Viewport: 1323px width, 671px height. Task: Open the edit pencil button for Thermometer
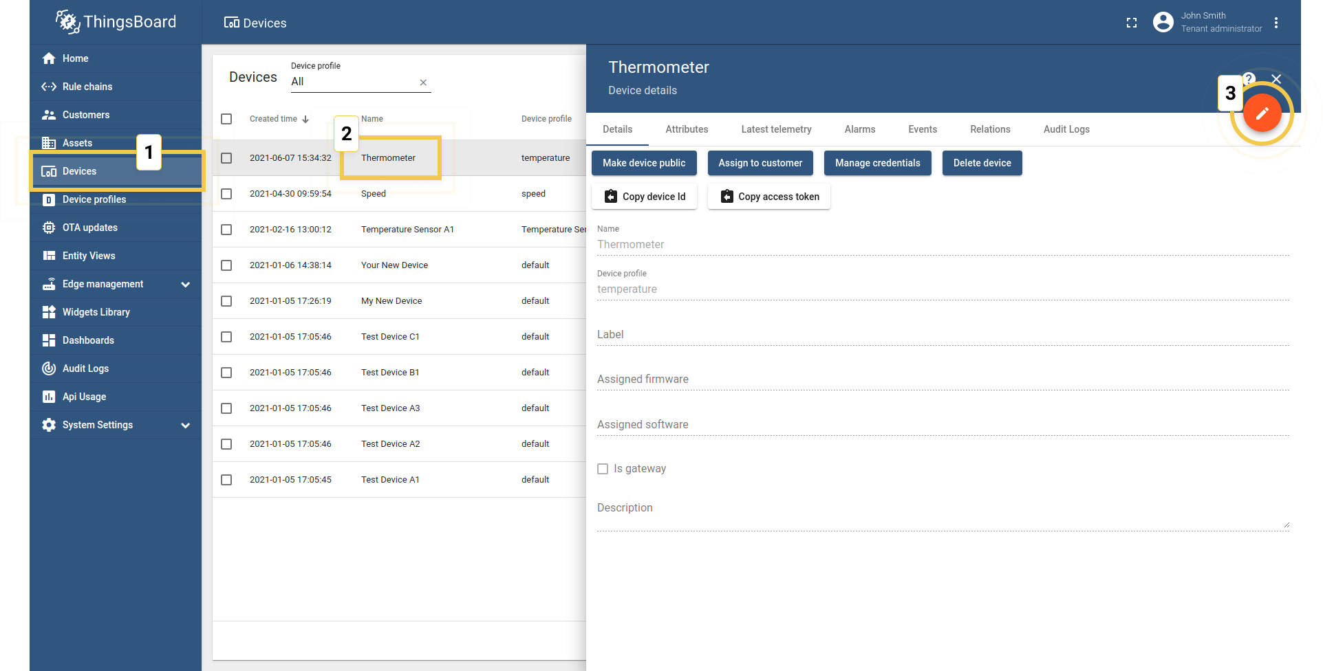pyautogui.click(x=1262, y=112)
